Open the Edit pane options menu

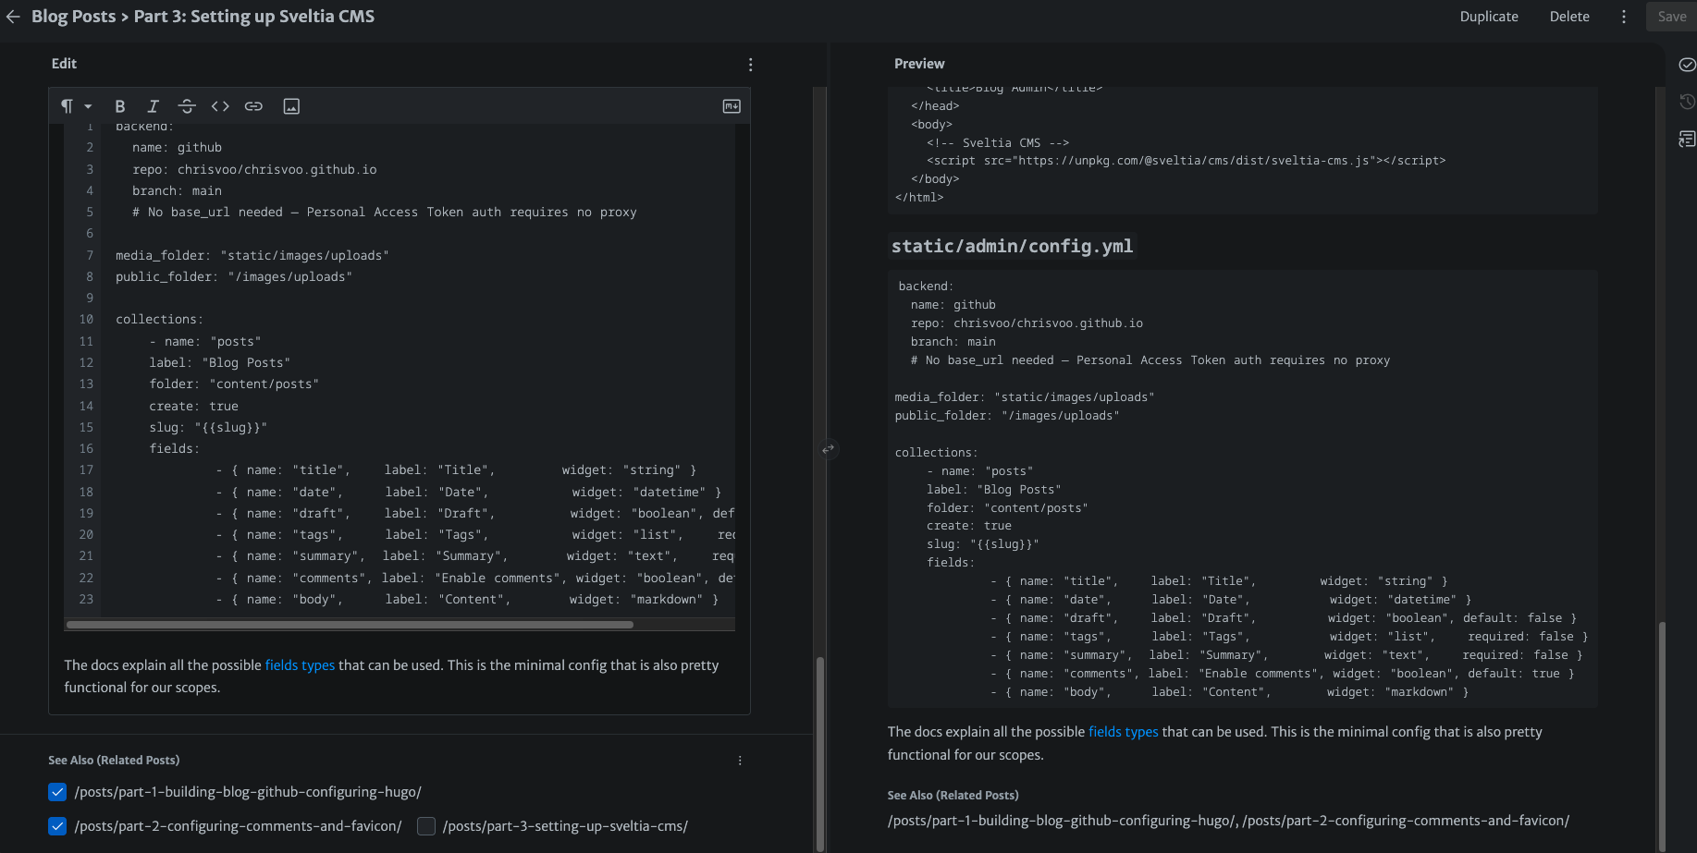(x=750, y=65)
